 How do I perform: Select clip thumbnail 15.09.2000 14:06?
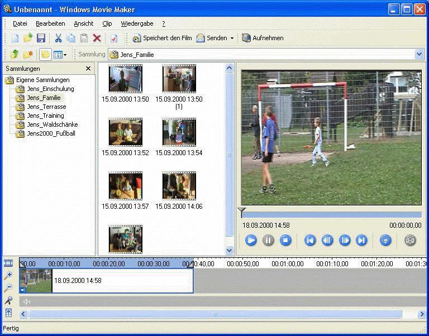(179, 186)
